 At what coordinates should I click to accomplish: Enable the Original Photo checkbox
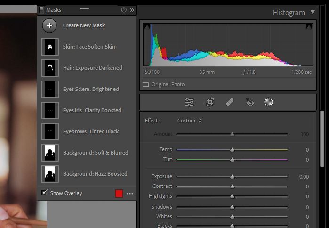pos(146,85)
